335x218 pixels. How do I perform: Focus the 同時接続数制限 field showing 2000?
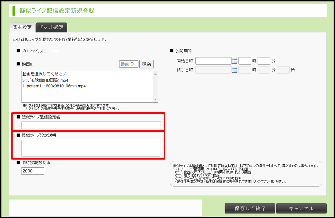(x=32, y=171)
